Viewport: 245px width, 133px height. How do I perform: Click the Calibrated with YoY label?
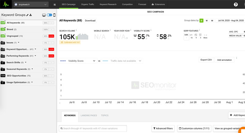tap(70, 42)
